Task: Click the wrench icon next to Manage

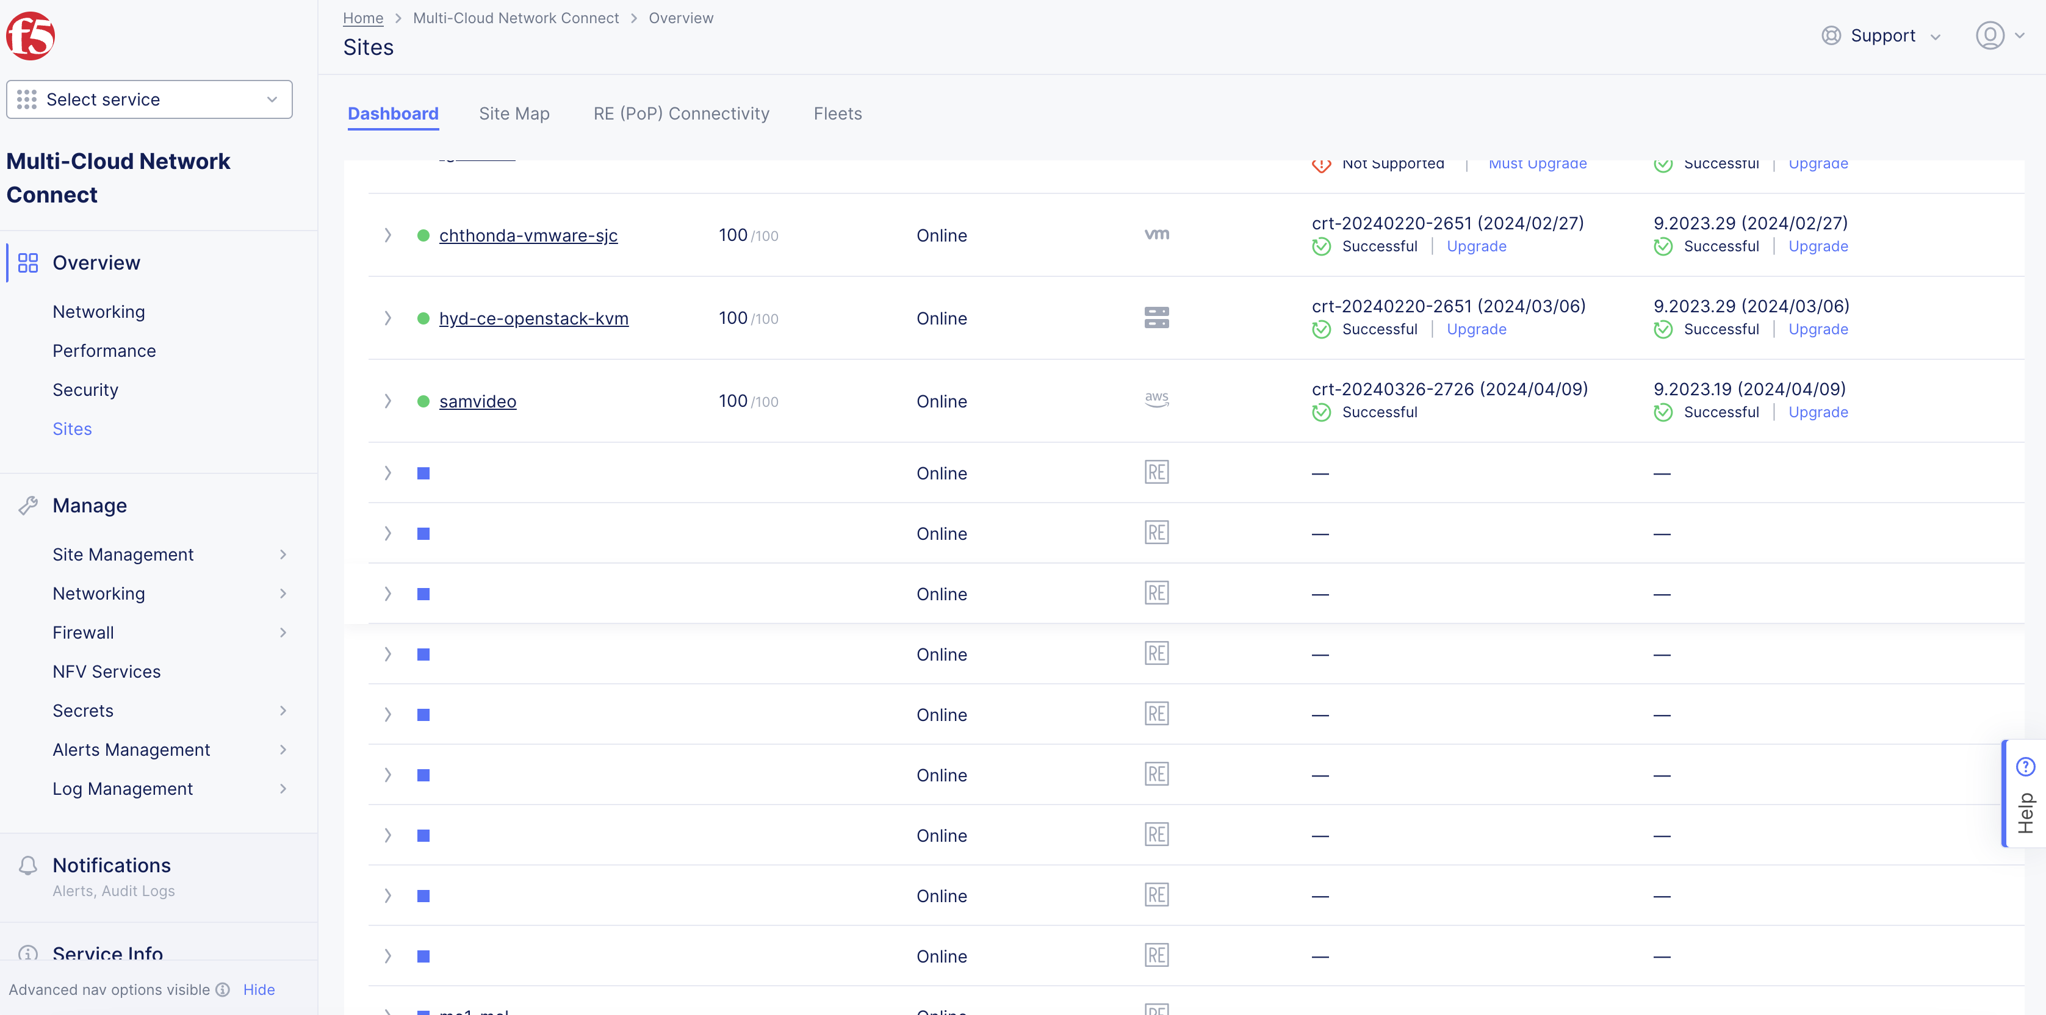Action: [x=29, y=505]
